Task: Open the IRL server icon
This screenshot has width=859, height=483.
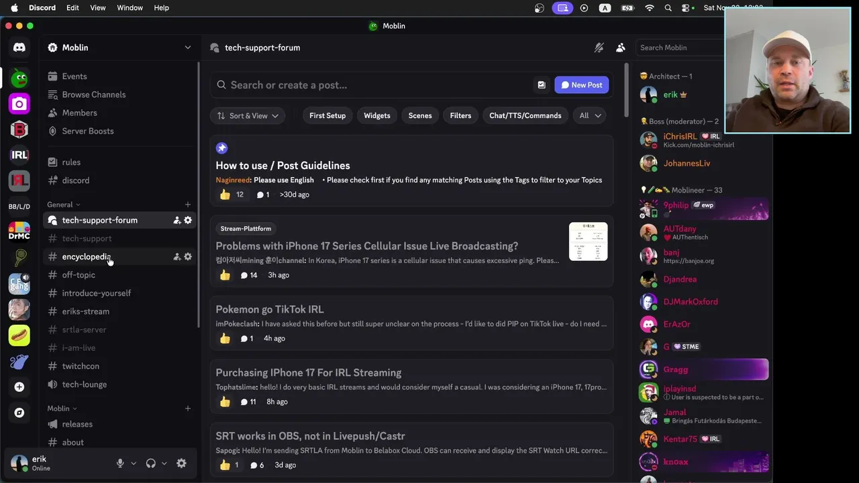Action: click(19, 155)
